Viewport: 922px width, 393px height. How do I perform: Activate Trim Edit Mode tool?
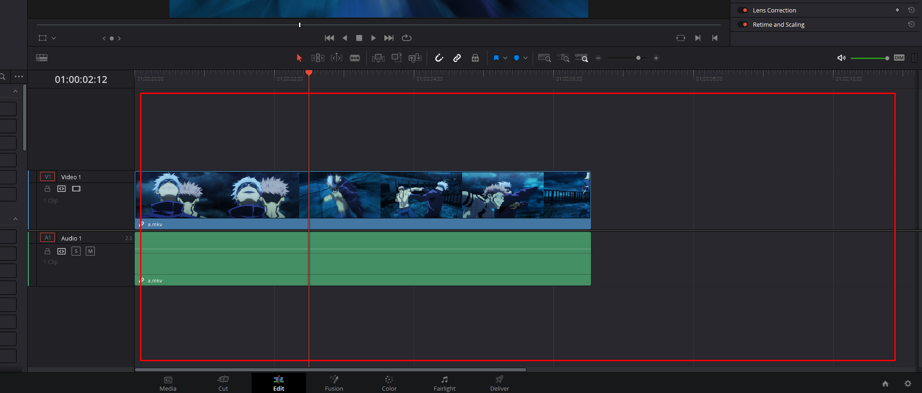(x=318, y=58)
